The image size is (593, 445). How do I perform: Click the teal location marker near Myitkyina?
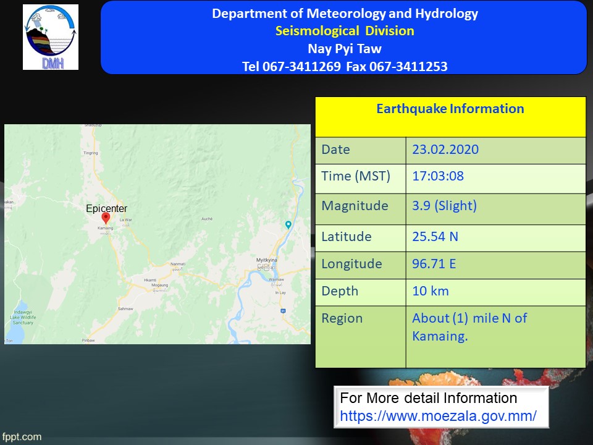click(x=288, y=225)
